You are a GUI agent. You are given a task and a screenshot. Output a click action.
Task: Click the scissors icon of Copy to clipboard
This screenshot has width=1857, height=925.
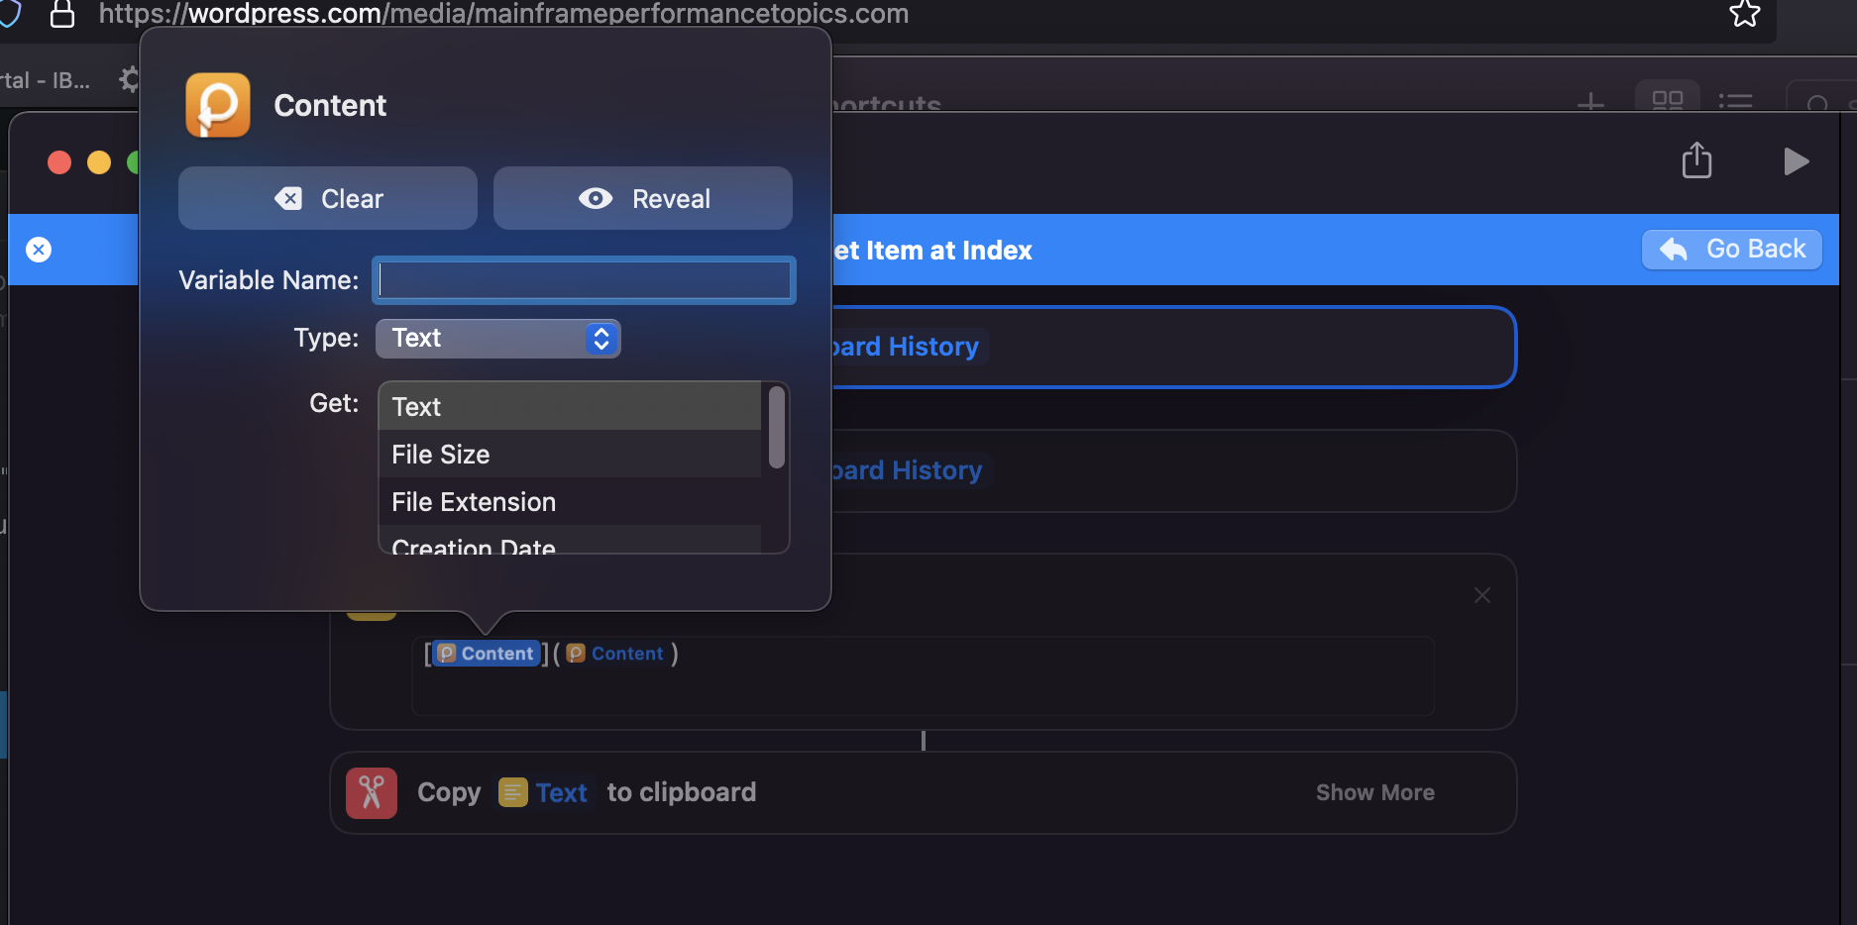pyautogui.click(x=372, y=793)
